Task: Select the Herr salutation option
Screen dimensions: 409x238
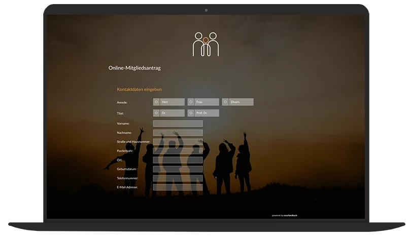Action: click(x=156, y=102)
